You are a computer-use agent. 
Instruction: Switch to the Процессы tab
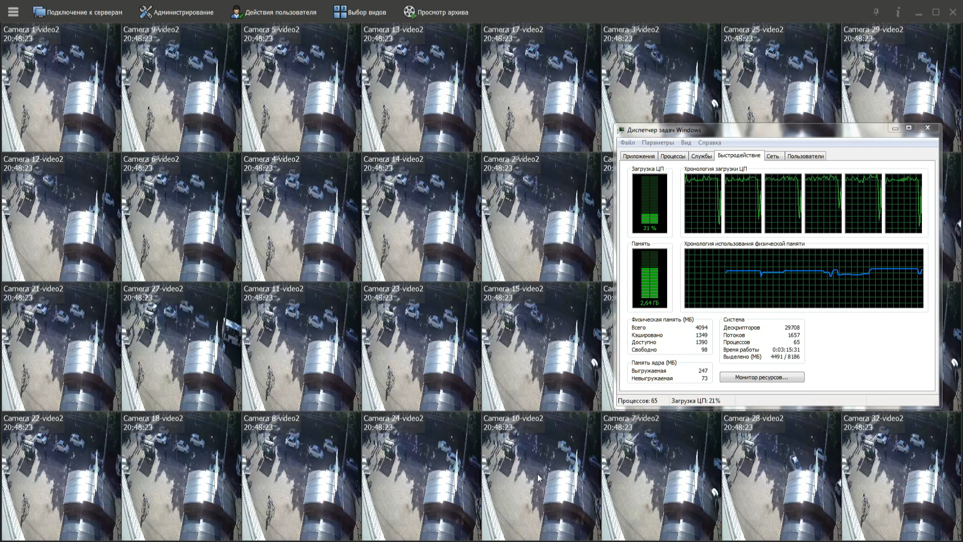[673, 156]
